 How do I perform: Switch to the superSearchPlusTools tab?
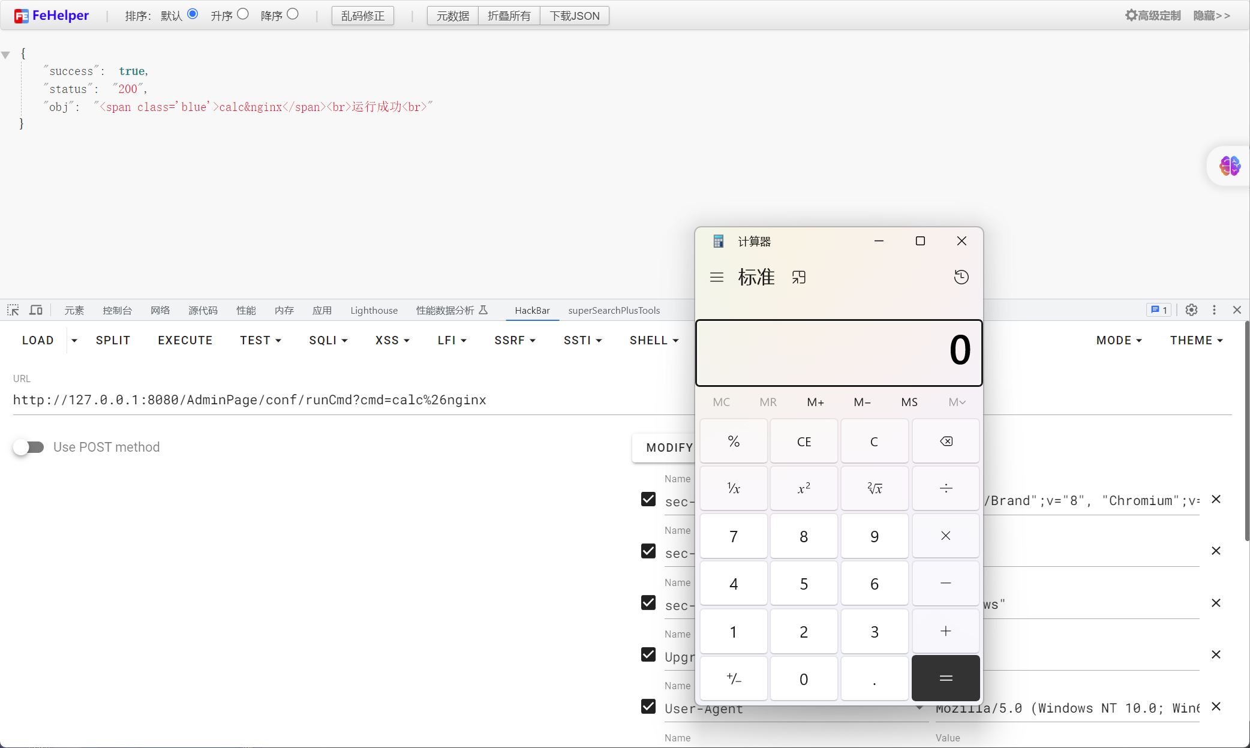(x=614, y=311)
